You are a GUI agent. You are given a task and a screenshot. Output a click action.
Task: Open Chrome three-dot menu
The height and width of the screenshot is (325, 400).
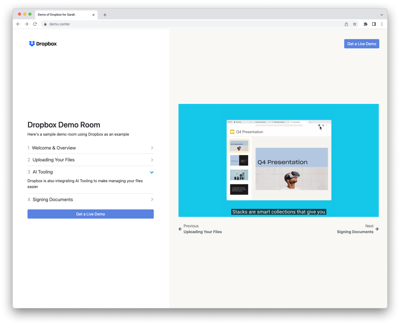(x=382, y=24)
